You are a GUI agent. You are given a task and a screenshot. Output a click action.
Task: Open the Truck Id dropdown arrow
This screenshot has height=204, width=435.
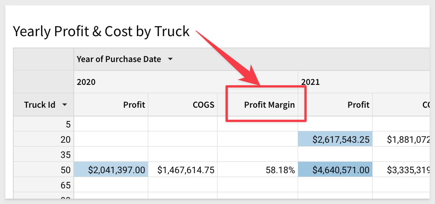point(65,105)
